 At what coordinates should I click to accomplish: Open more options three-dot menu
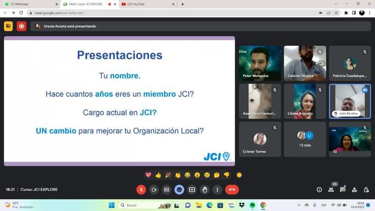pyautogui.click(x=217, y=190)
